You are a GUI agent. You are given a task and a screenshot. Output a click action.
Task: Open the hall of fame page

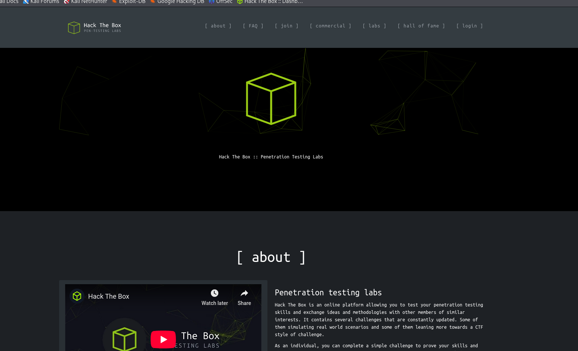tap(421, 26)
